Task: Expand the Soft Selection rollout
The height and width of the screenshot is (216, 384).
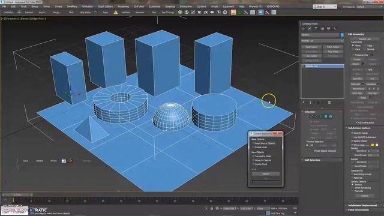Action: 312,160
